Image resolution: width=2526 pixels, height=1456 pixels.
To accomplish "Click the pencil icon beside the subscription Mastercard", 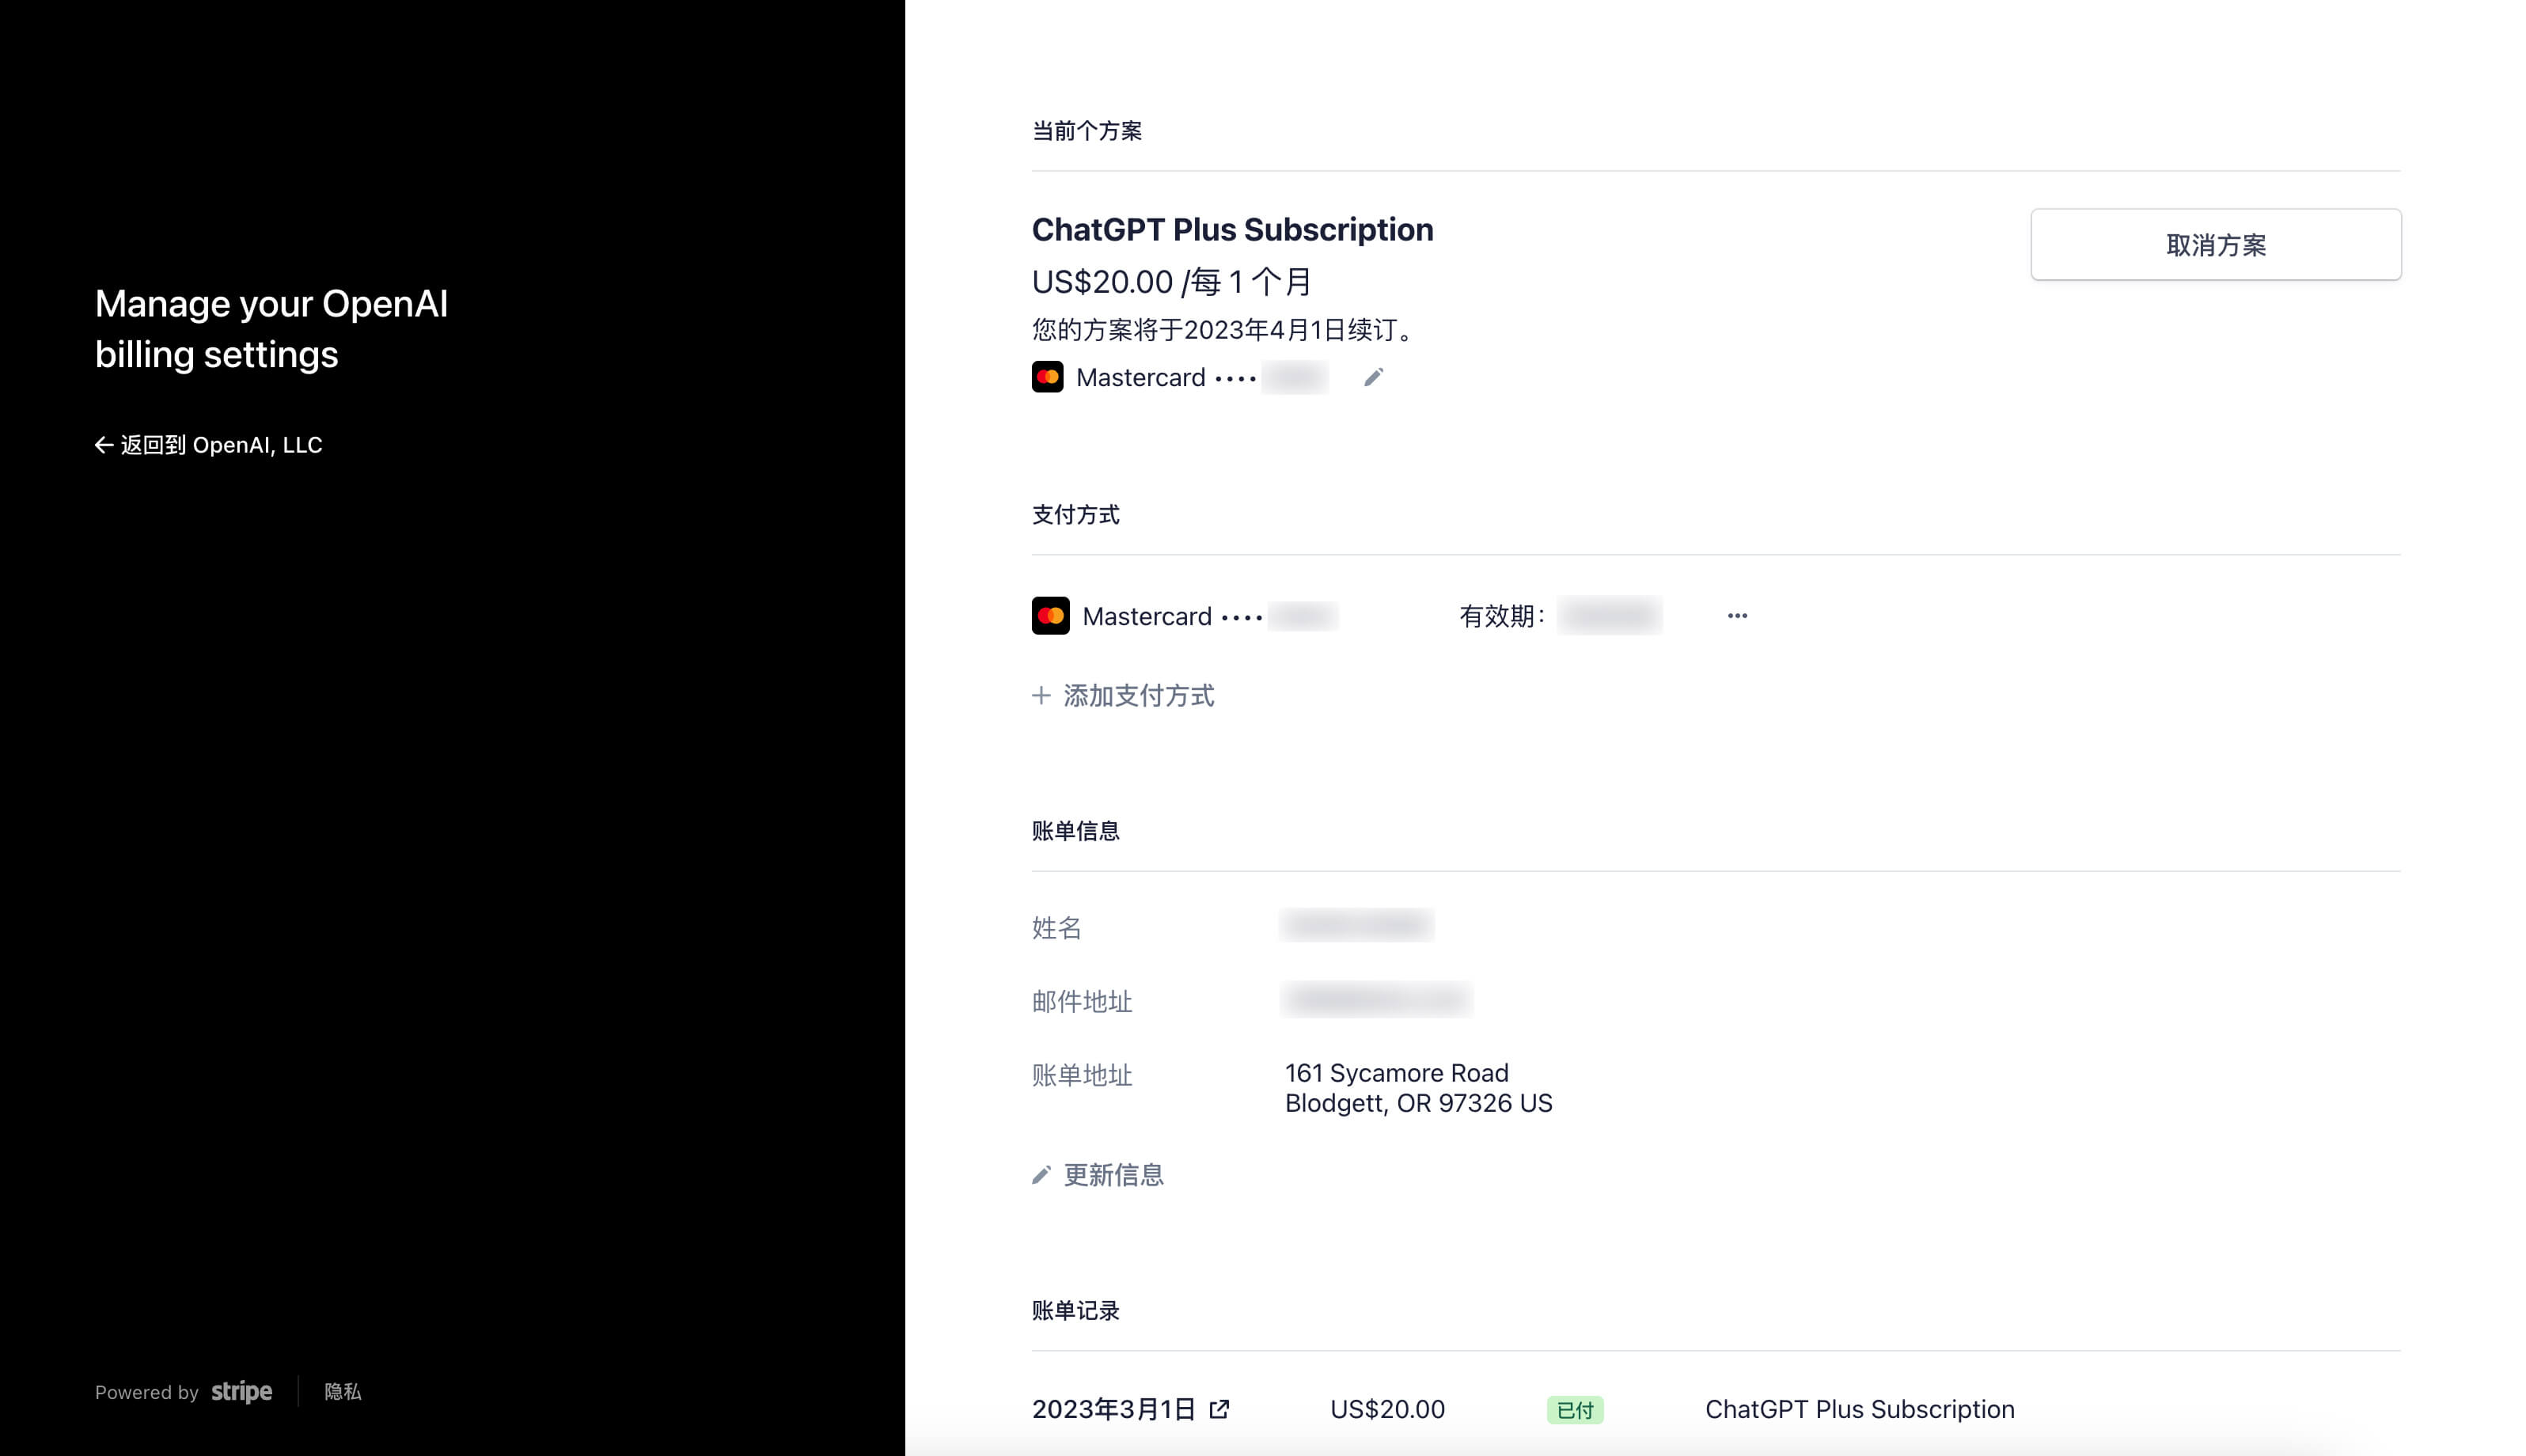I will [x=1373, y=377].
